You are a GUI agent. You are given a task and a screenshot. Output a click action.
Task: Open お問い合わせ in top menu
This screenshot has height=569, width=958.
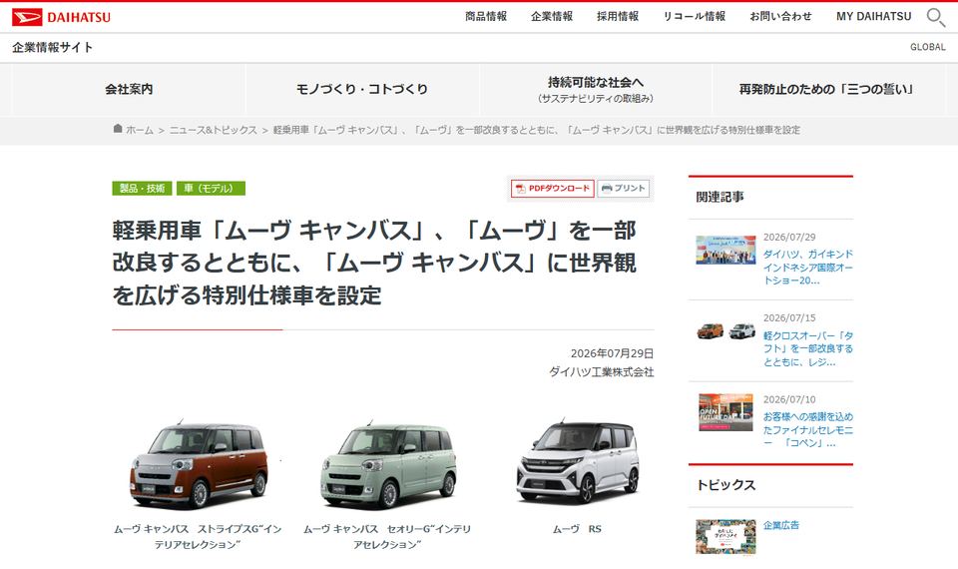coord(780,17)
